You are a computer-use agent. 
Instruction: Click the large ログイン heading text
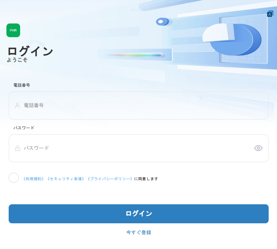[x=30, y=51]
